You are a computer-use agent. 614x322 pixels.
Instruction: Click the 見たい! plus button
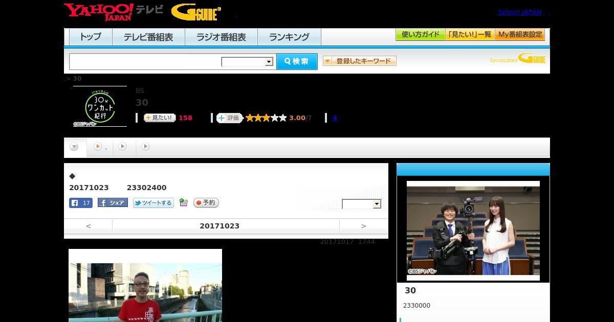[x=160, y=118]
